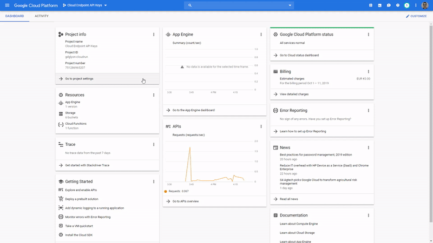Viewport: 433px width, 243px height.
Task: Click project number 751286965207
Action: (x=75, y=68)
